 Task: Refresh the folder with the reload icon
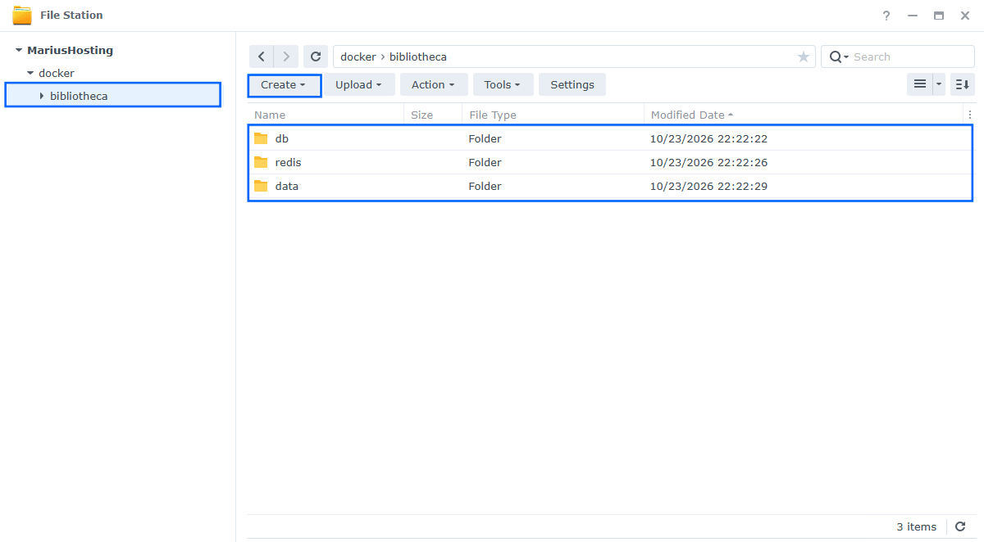pyautogui.click(x=315, y=56)
